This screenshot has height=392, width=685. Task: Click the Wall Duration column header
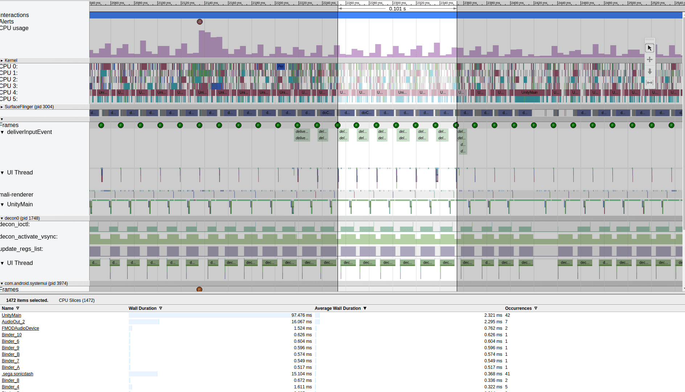point(143,308)
